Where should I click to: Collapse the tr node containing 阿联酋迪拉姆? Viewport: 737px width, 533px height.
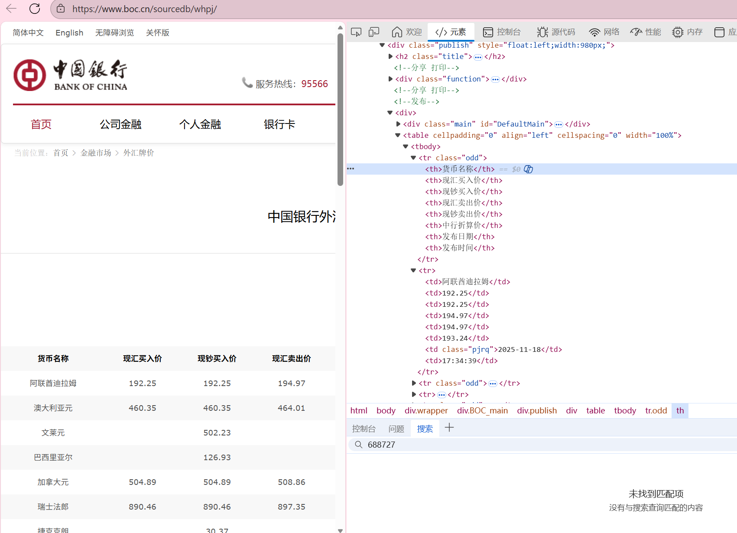[x=413, y=270]
